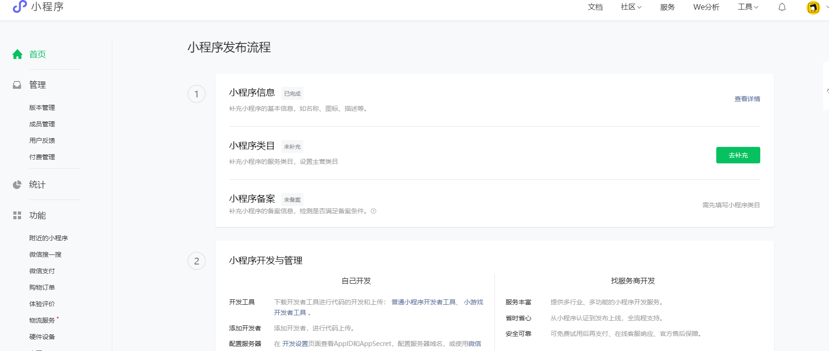The image size is (829, 351).
Task: Open 微信搜一搜 in the sidebar
Action: tap(45, 254)
